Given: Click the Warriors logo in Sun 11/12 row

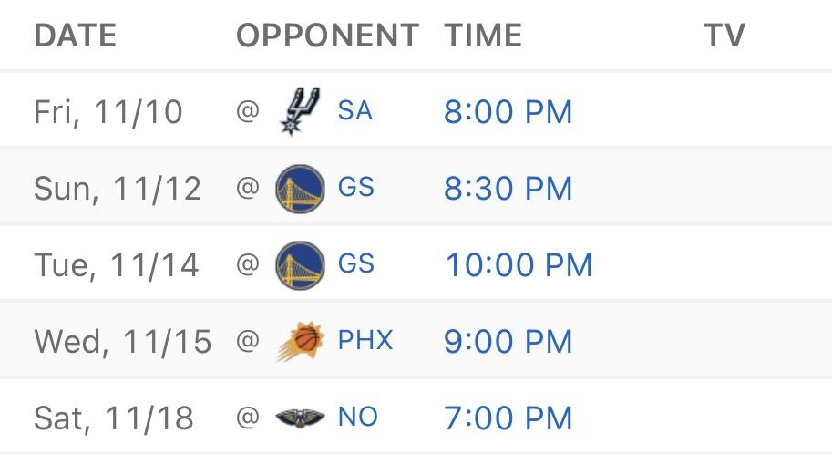Looking at the screenshot, I should pos(299,188).
